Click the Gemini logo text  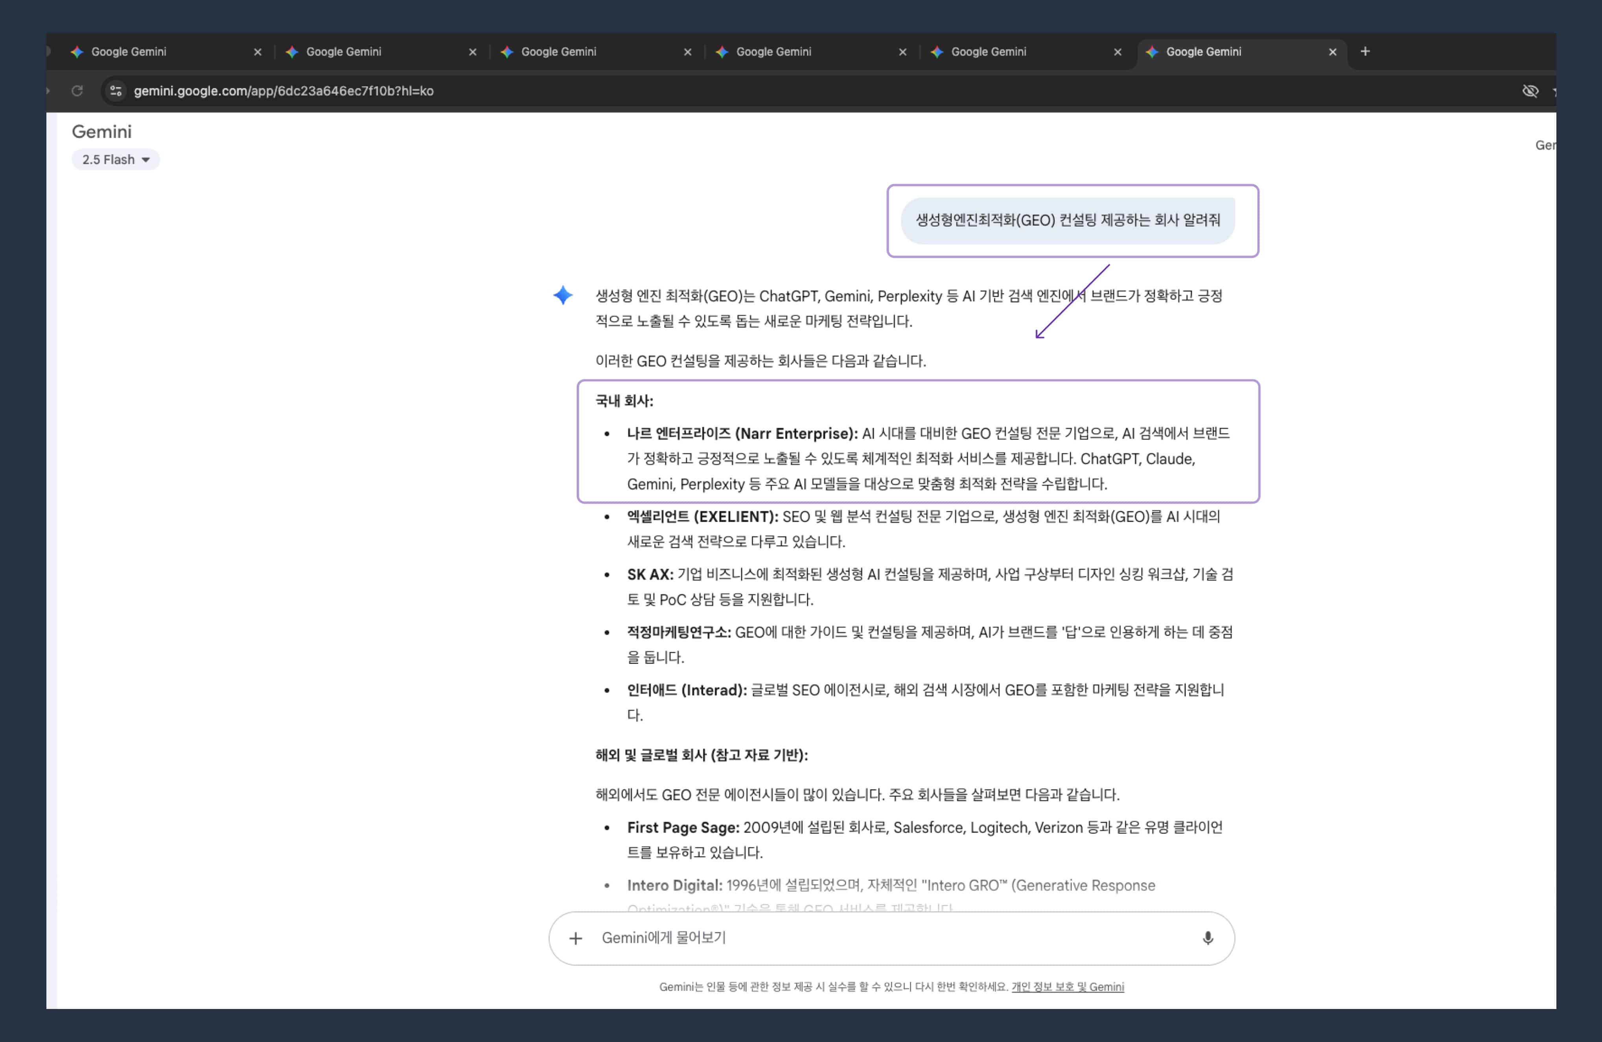coord(101,131)
